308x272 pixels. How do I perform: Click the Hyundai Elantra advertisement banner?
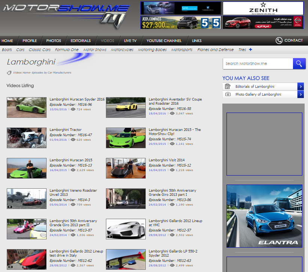click(x=264, y=216)
